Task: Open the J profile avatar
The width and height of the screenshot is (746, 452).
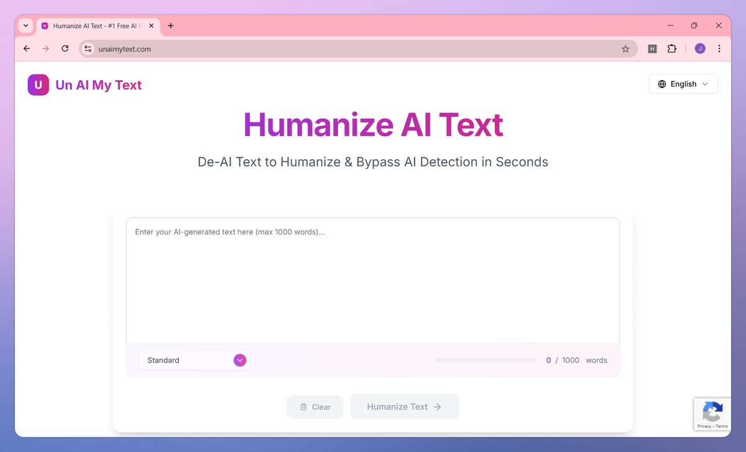Action: pyautogui.click(x=700, y=48)
